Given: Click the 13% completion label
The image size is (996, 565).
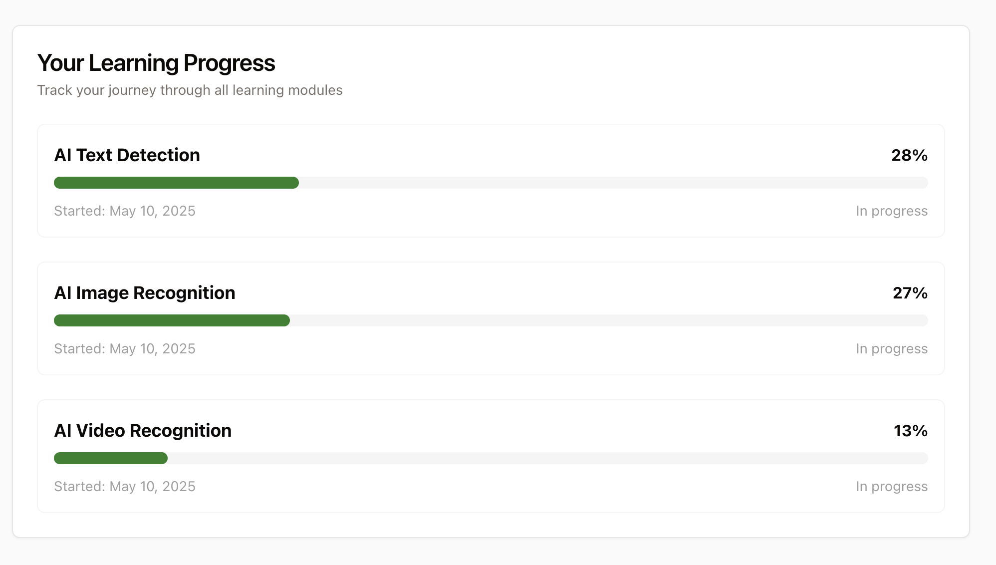Looking at the screenshot, I should pyautogui.click(x=910, y=431).
